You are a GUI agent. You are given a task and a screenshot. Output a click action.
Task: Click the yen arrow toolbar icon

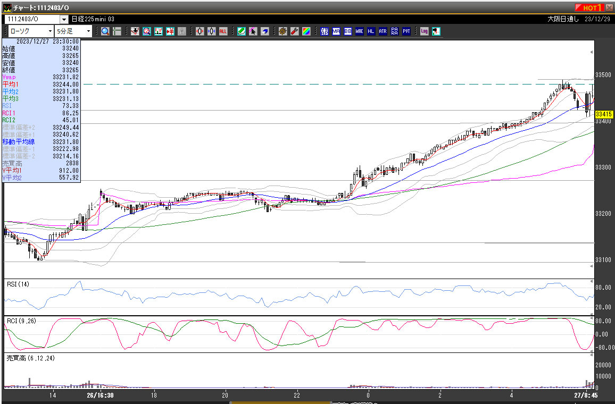click(170, 31)
